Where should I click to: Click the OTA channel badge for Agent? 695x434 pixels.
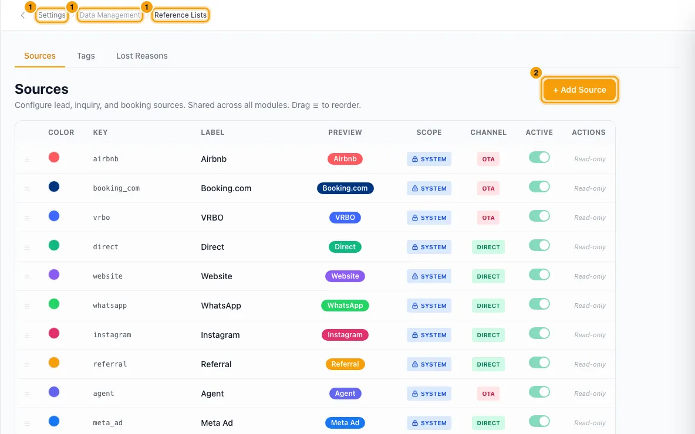tap(488, 394)
